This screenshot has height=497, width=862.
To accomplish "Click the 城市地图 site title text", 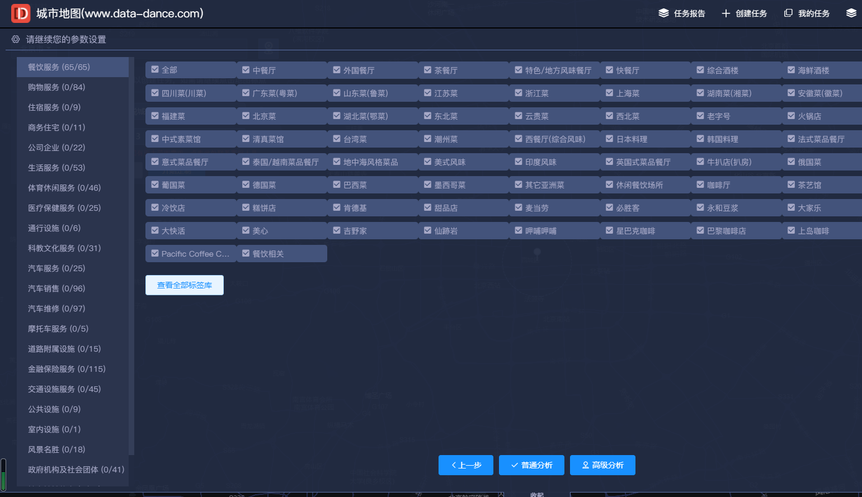I will pos(120,13).
